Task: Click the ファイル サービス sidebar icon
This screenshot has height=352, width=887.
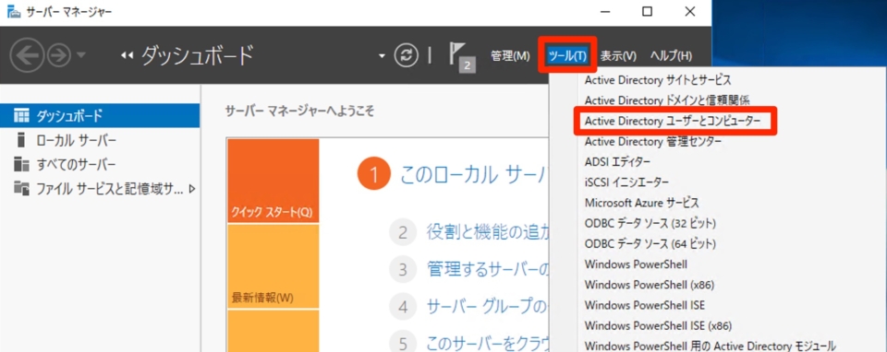Action: pyautogui.click(x=21, y=188)
